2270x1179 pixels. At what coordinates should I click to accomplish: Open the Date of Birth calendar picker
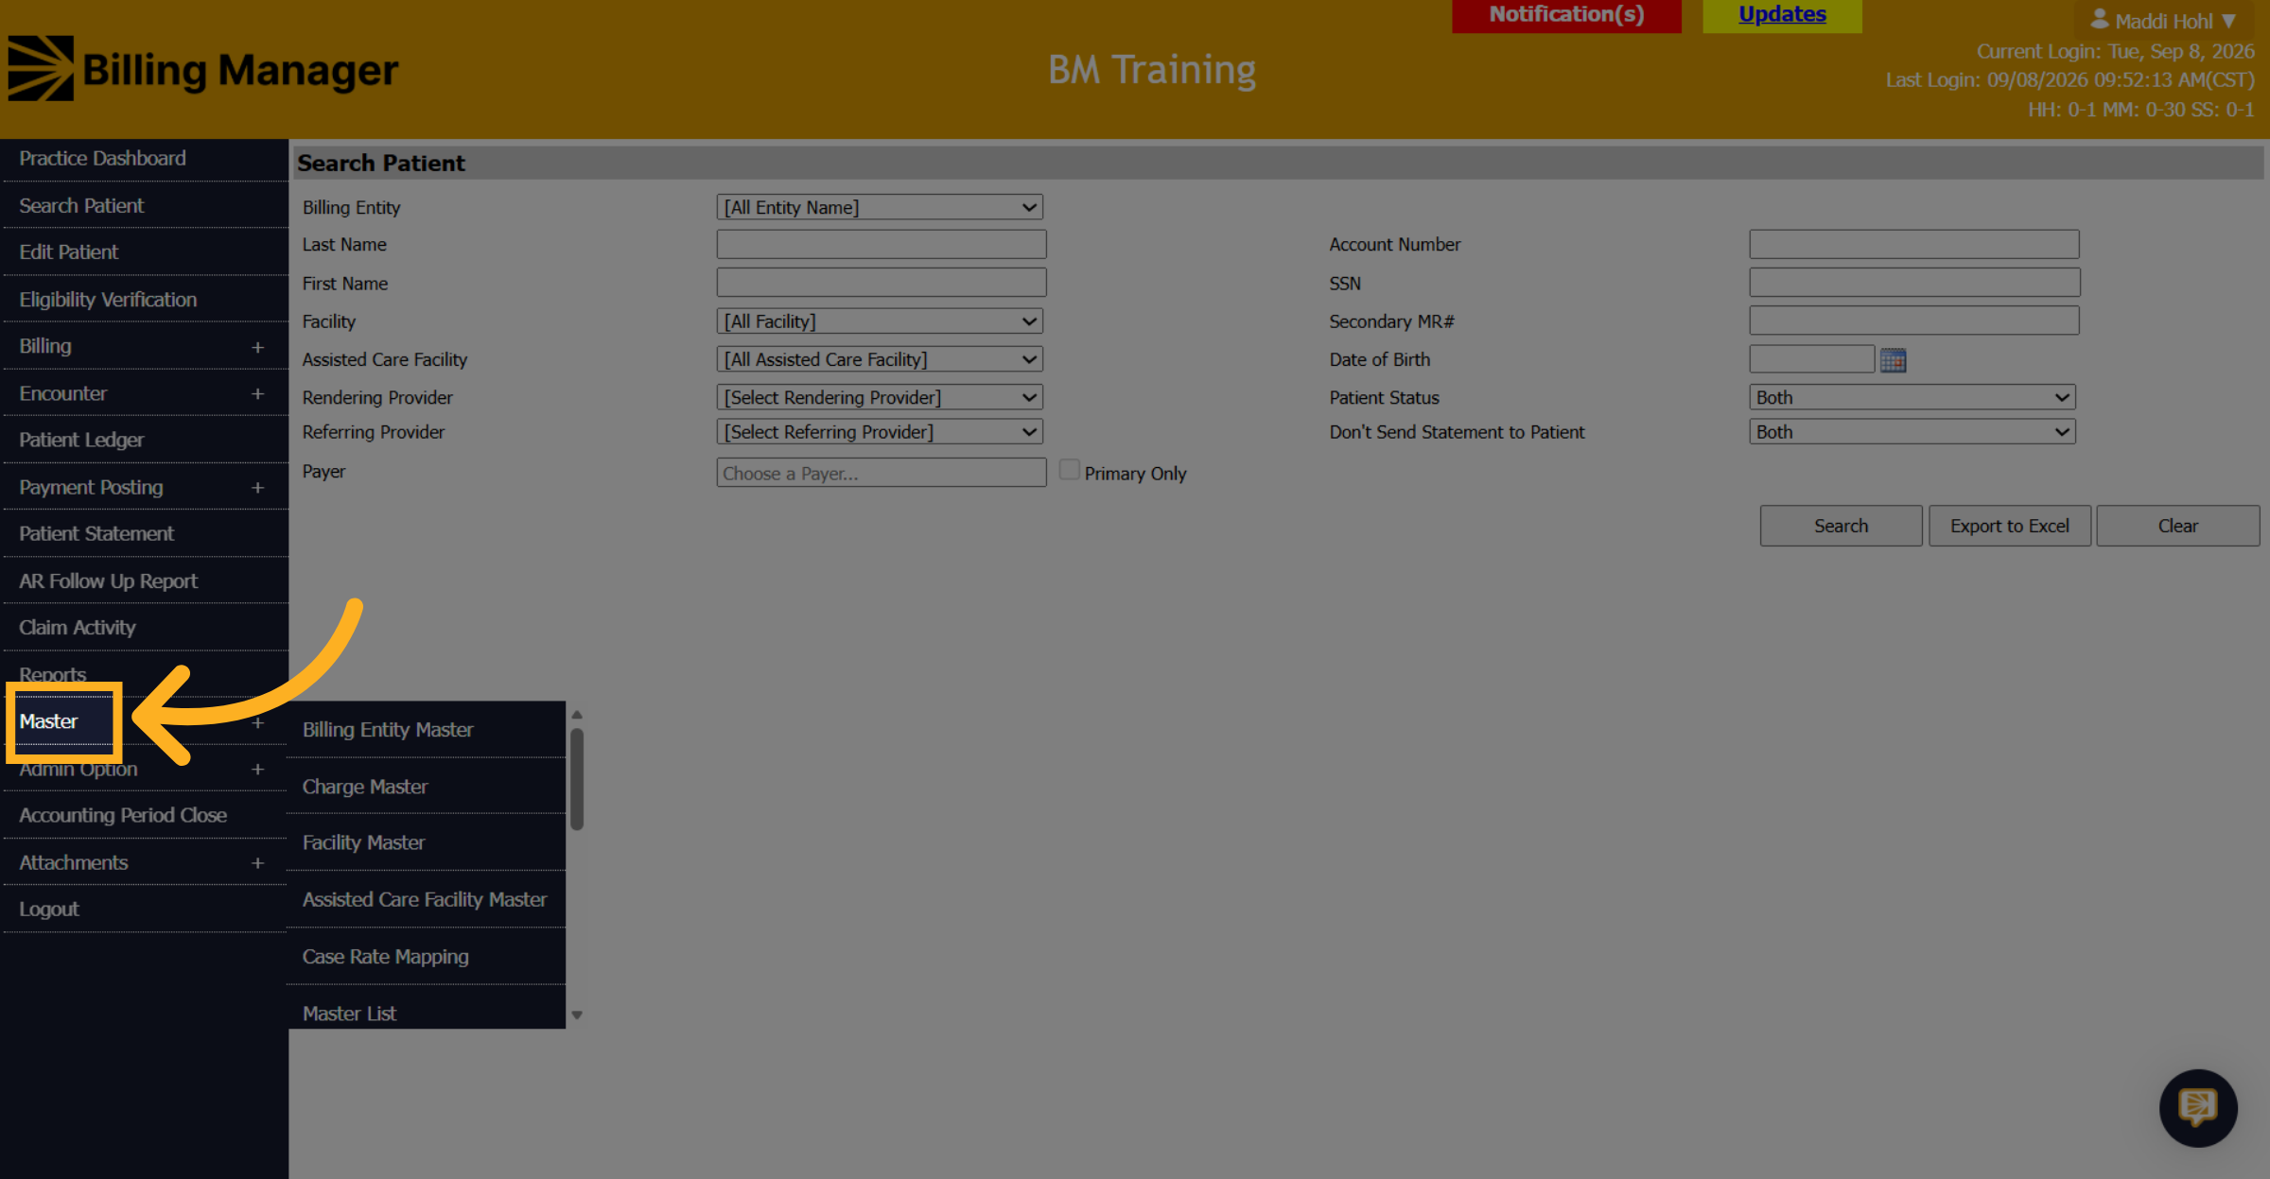click(1893, 360)
